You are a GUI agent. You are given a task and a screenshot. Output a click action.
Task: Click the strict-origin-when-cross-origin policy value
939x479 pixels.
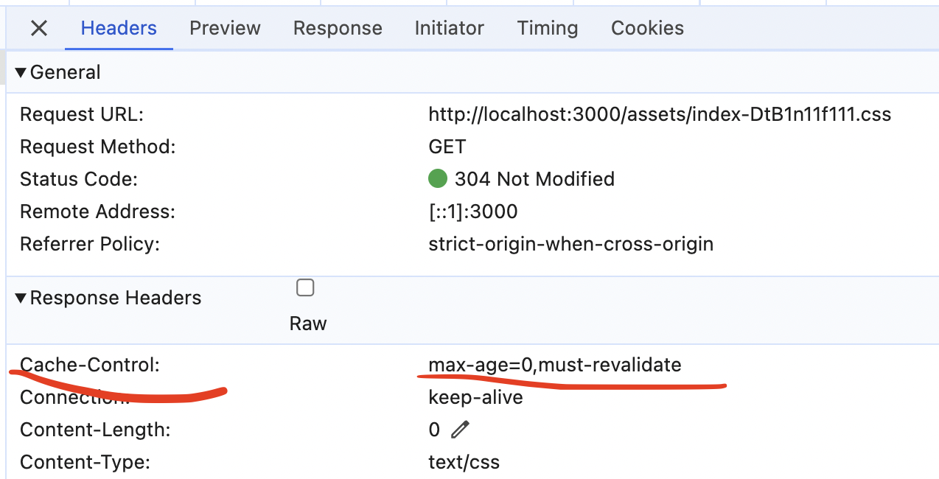click(x=571, y=244)
